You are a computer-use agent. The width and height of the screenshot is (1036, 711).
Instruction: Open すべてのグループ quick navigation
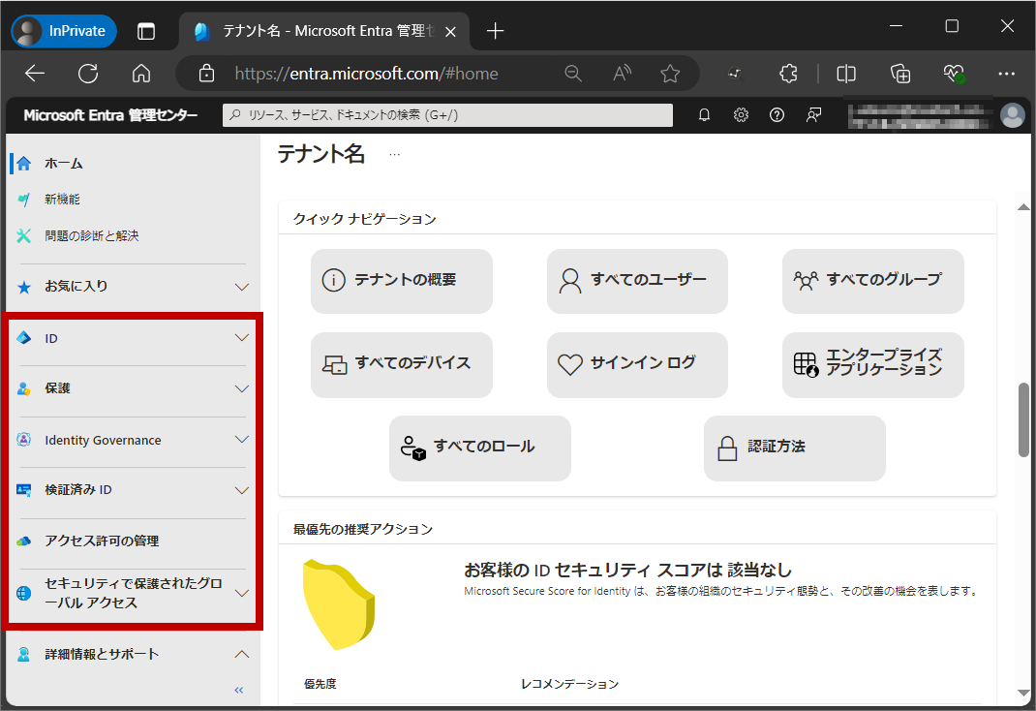click(x=872, y=281)
